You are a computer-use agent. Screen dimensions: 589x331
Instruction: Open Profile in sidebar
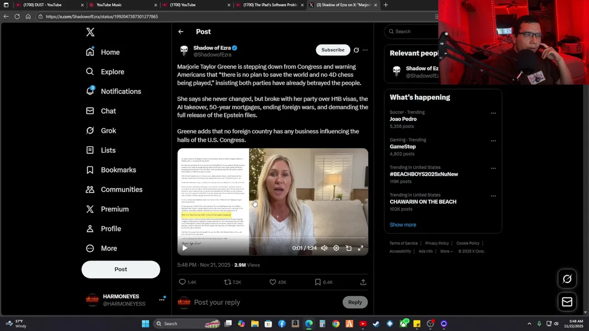coord(104,228)
